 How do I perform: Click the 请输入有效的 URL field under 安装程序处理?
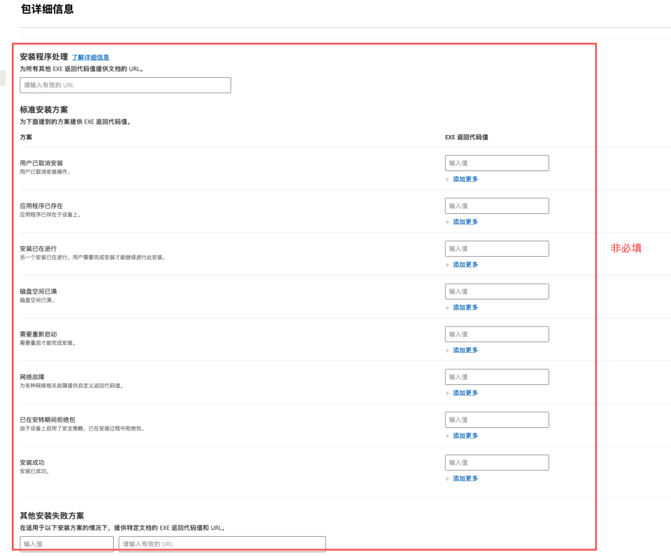126,85
